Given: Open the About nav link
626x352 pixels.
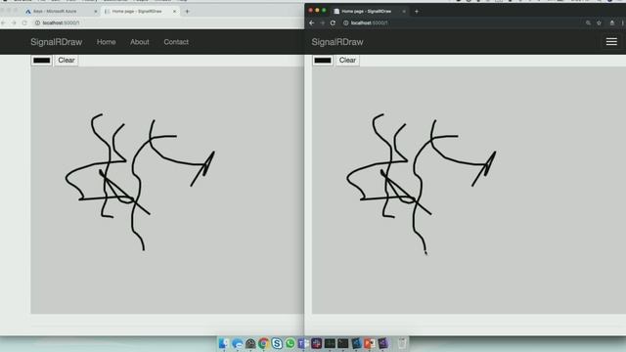Looking at the screenshot, I should [x=139, y=42].
